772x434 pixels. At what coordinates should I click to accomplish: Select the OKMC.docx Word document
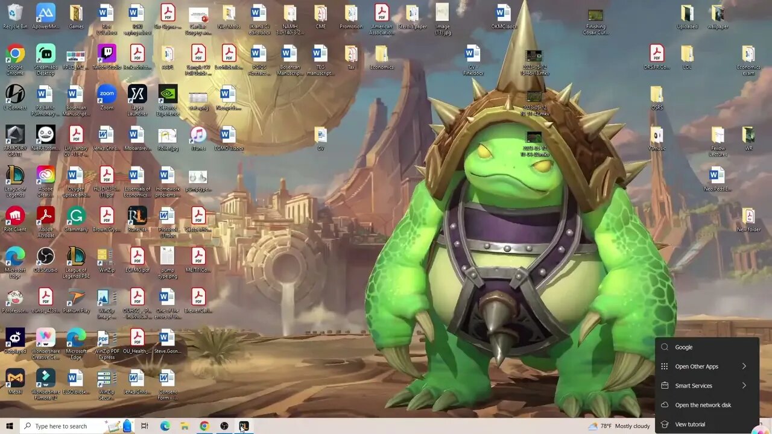pyautogui.click(x=503, y=17)
